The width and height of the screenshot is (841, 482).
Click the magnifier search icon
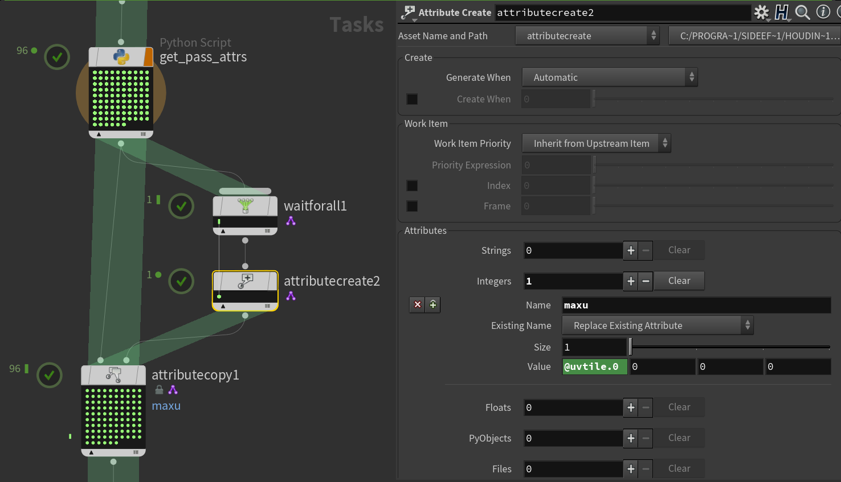click(x=802, y=12)
